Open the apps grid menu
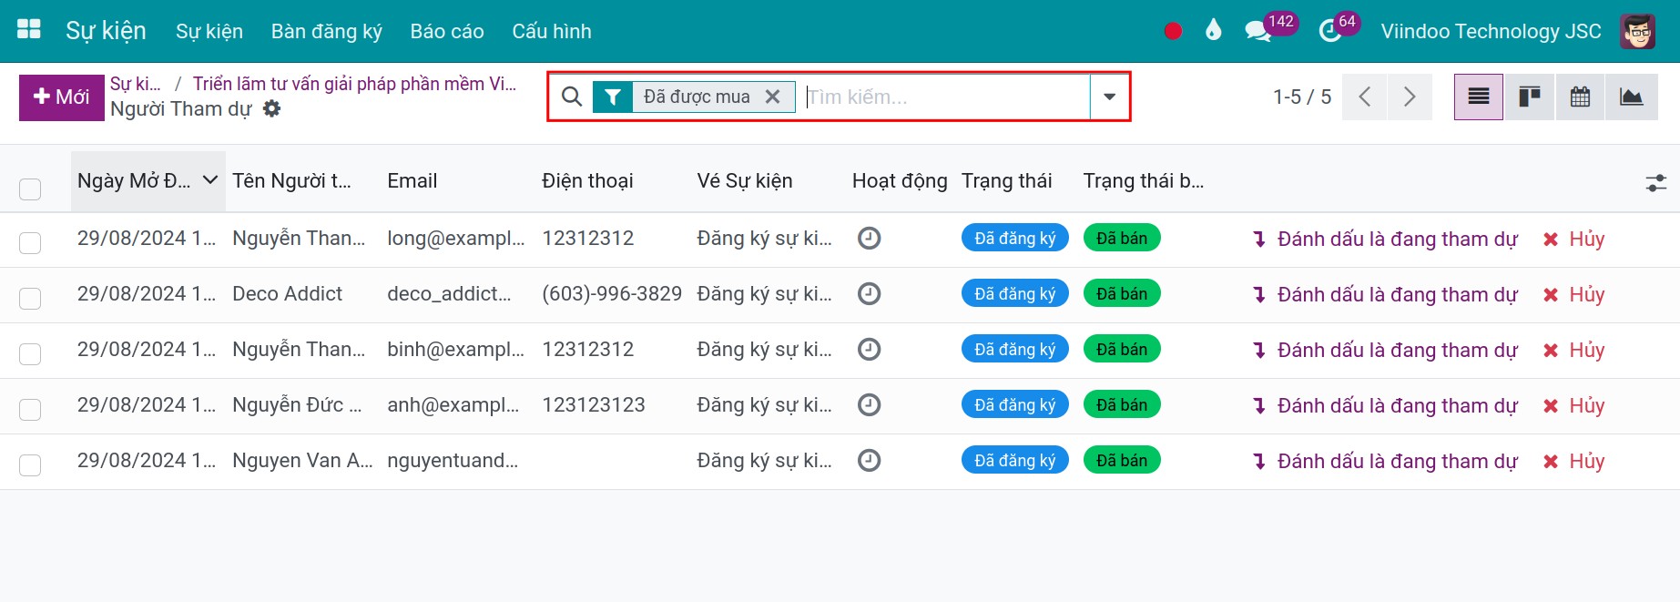The image size is (1680, 602). point(29,30)
